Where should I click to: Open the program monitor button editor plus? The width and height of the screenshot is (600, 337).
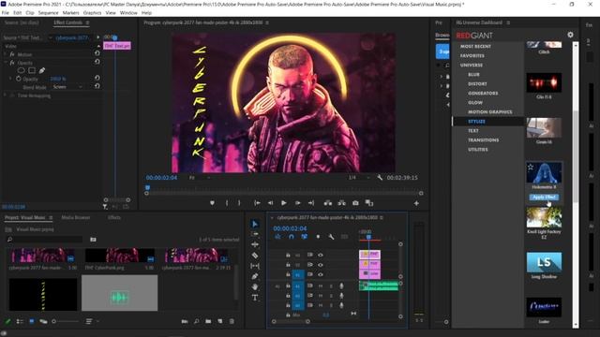(416, 203)
